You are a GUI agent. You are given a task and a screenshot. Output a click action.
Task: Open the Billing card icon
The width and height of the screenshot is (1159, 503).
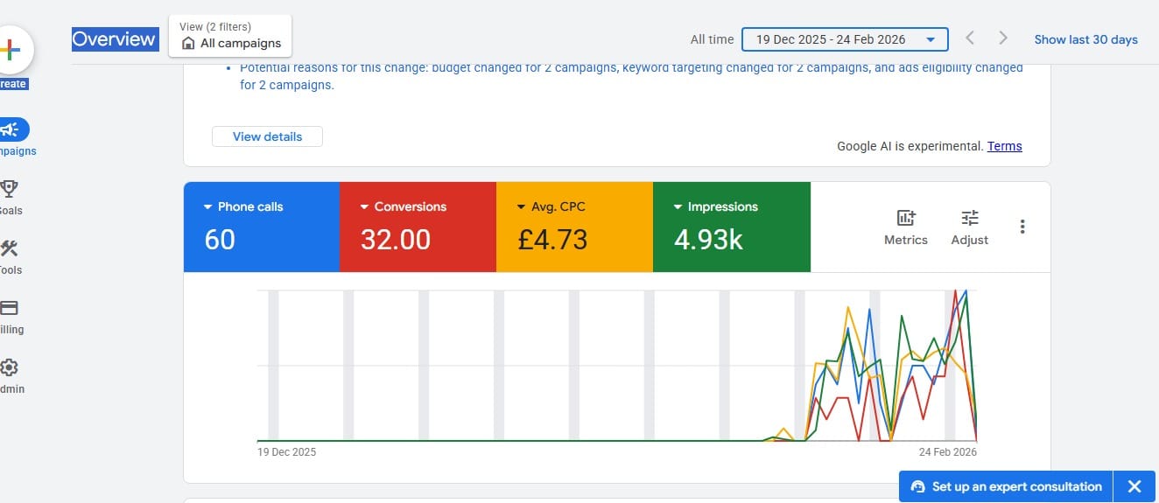pyautogui.click(x=9, y=308)
